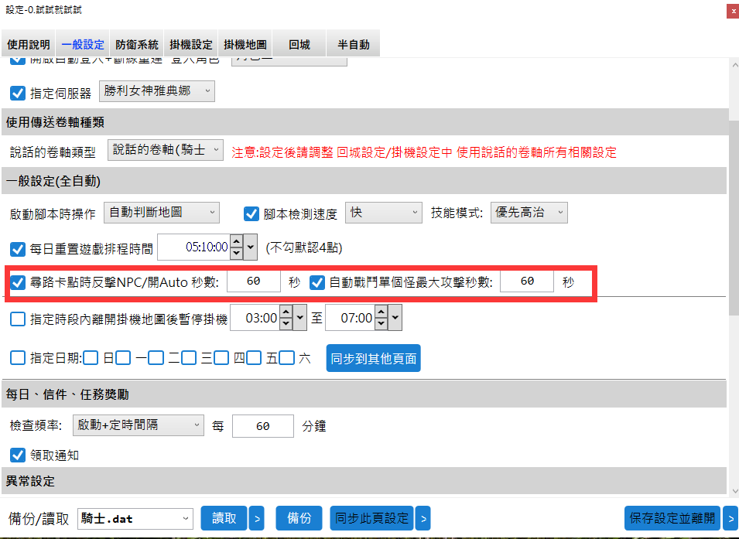Increase the 每日重置遊戲排程時間 spinner value
The height and width of the screenshot is (539, 739).
[x=237, y=243]
